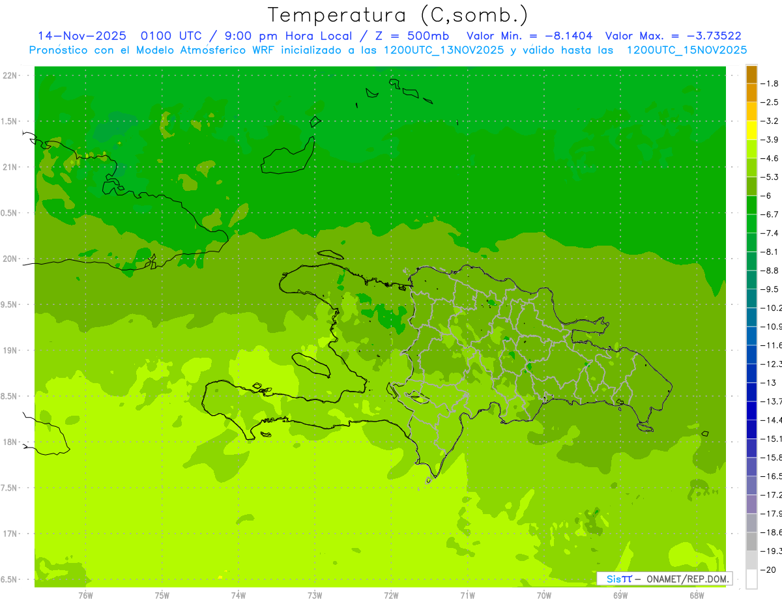Click the '68W' longitude label
Viewport: 782px width, 604px height.
[x=697, y=596]
